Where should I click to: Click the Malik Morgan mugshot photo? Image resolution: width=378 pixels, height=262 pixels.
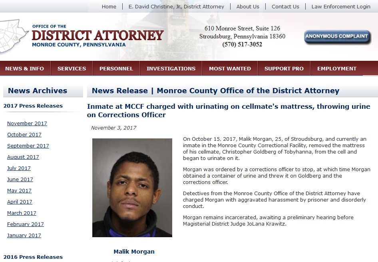pos(132,188)
